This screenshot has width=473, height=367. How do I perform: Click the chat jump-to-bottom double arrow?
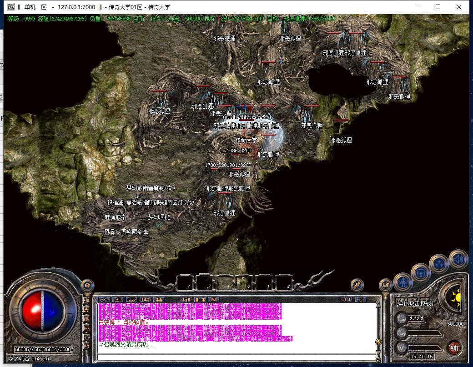pos(378,359)
